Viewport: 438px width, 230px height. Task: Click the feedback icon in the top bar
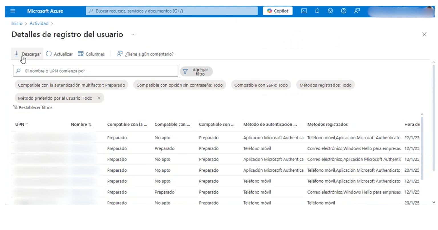coord(357,11)
